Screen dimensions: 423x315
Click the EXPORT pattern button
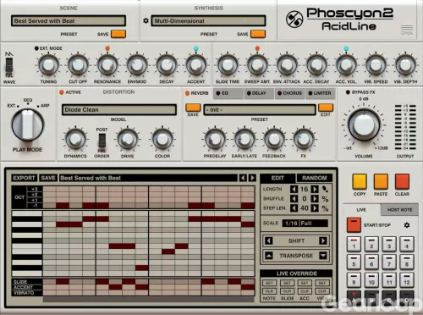tap(24, 178)
